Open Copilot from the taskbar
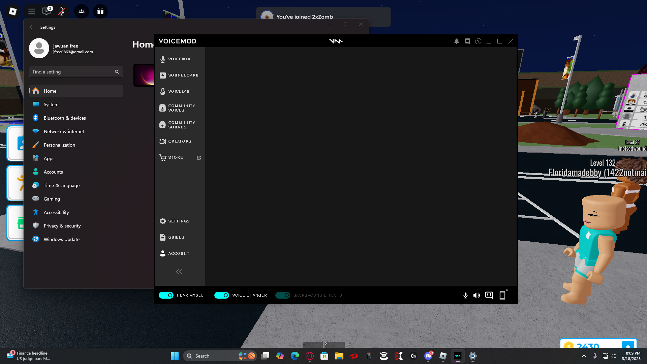The width and height of the screenshot is (647, 364). [280, 356]
